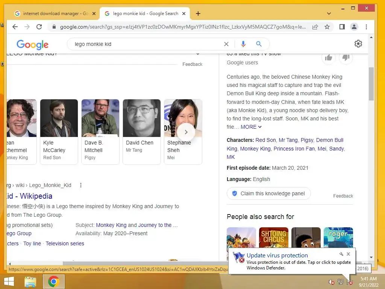Open the Chrome profile avatar
The width and height of the screenshot is (385, 289).
(354, 27)
